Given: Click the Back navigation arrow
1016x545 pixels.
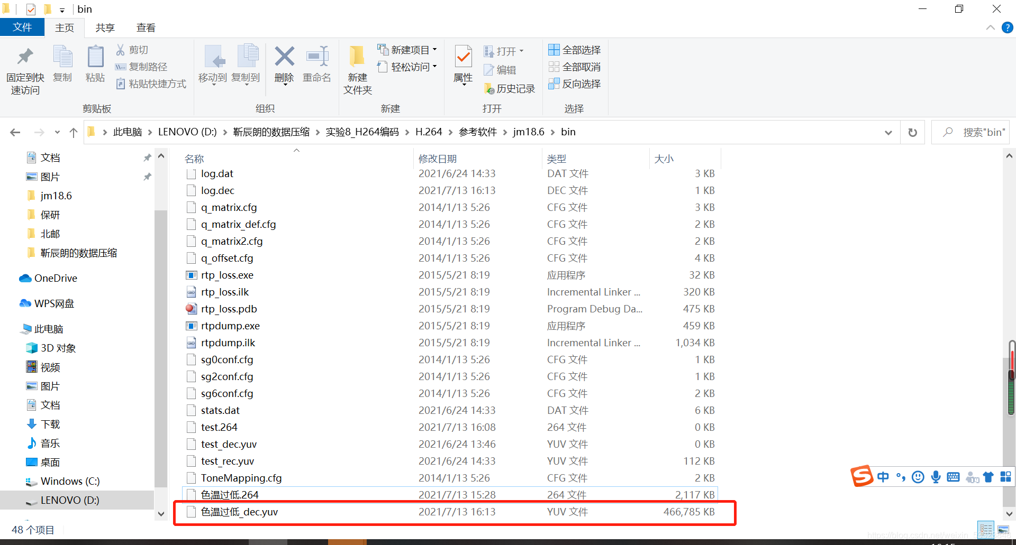Looking at the screenshot, I should tap(15, 132).
